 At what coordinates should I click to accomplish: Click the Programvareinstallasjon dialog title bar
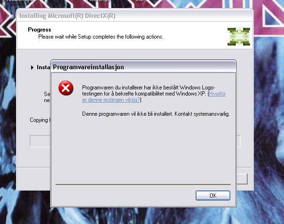point(143,67)
